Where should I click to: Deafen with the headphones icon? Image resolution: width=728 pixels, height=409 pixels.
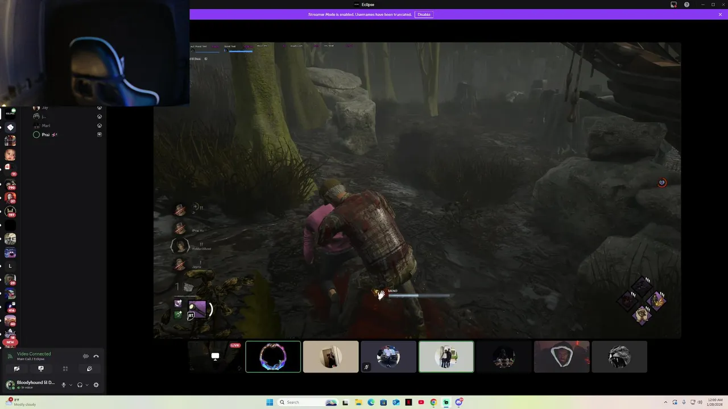pos(80,385)
